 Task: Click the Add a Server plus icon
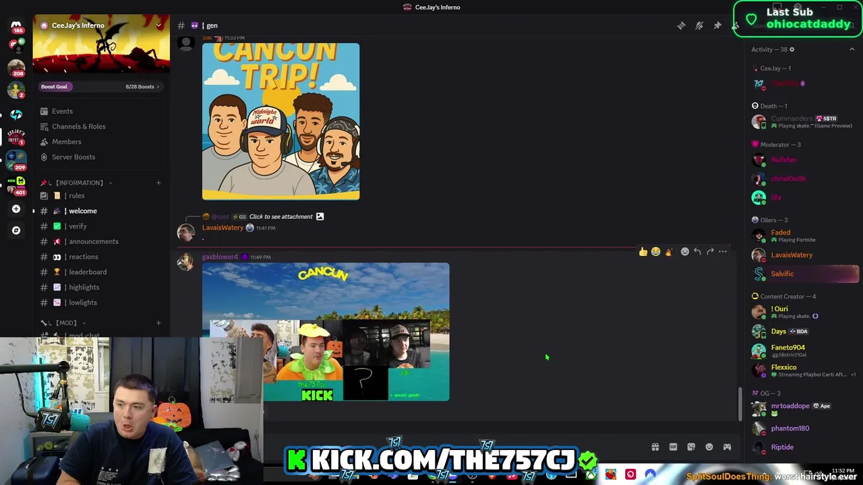coord(16,209)
